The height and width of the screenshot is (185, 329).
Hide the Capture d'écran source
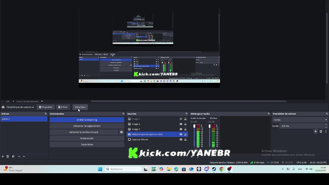tap(181, 140)
